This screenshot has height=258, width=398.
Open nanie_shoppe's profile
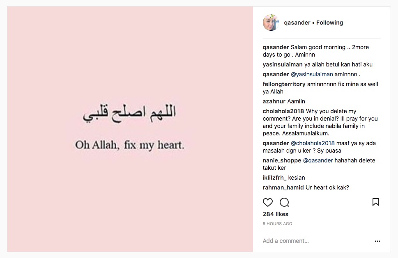pos(282,160)
